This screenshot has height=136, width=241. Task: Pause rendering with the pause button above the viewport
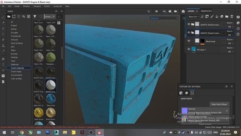[157, 11]
